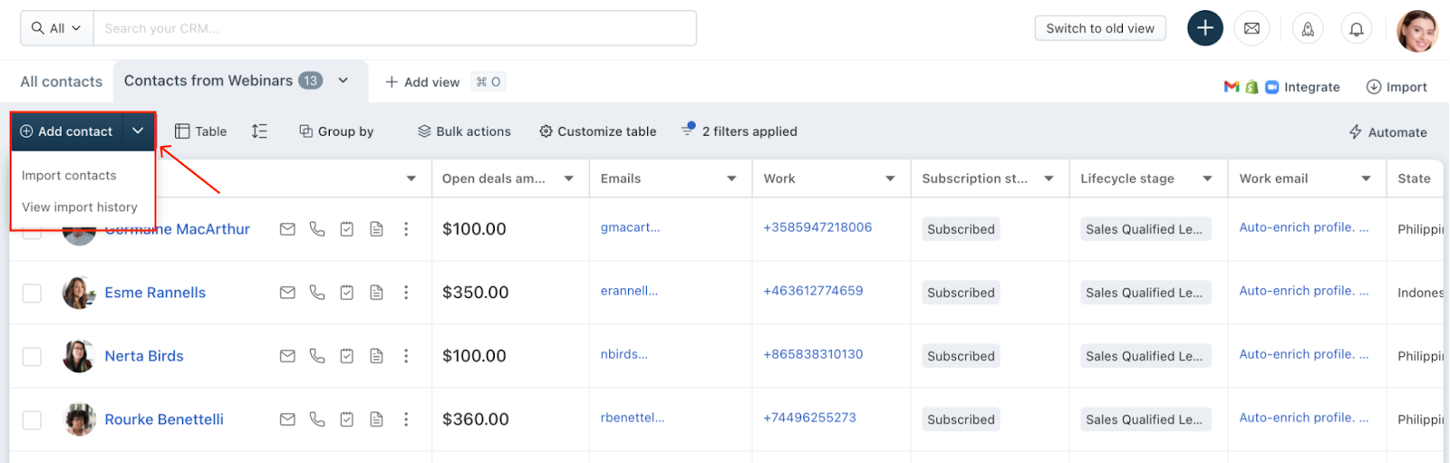Image resolution: width=1450 pixels, height=463 pixels.
Task: Expand Contacts from Webinars view chevron
Action: point(343,81)
